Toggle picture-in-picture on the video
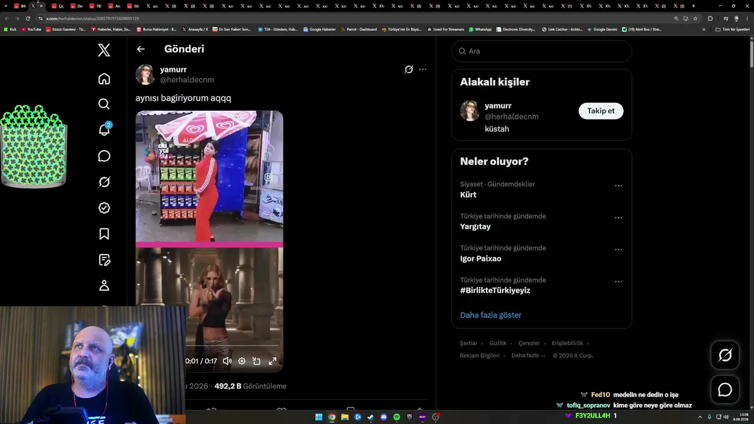This screenshot has width=754, height=424. point(256,361)
